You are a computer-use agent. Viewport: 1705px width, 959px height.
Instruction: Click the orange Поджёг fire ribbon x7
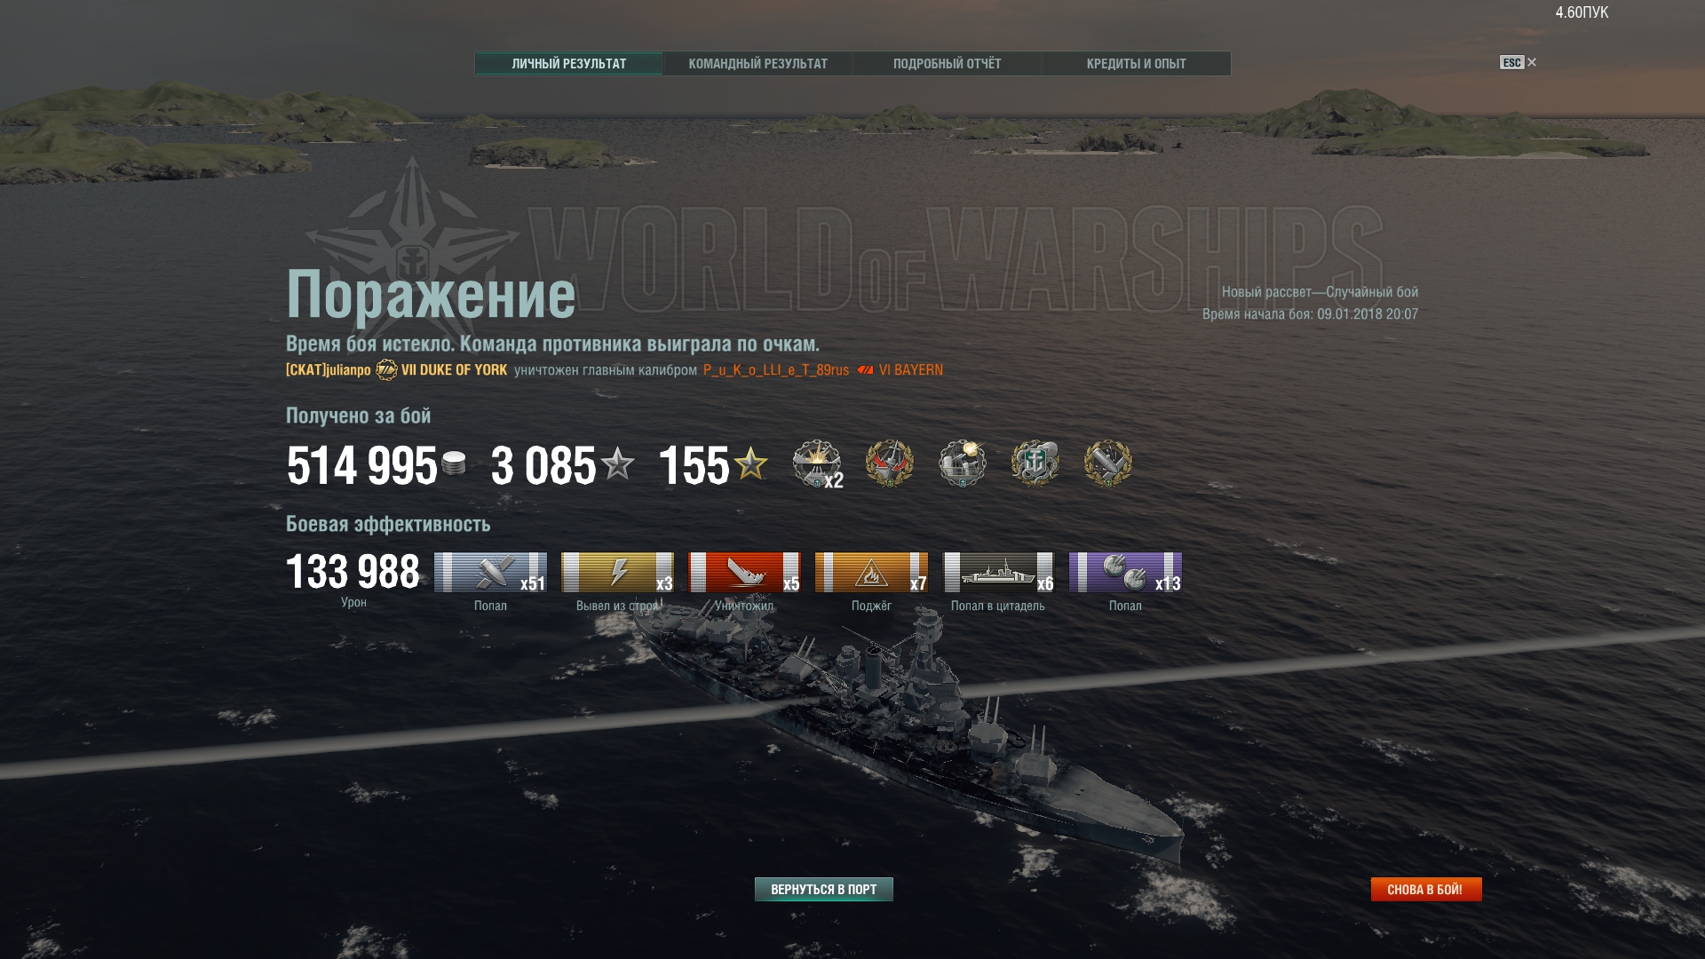[871, 572]
